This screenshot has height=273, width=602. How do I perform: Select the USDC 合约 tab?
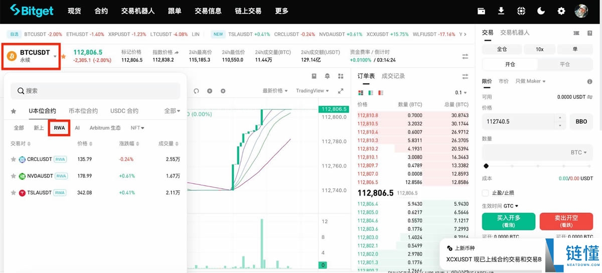123,111
